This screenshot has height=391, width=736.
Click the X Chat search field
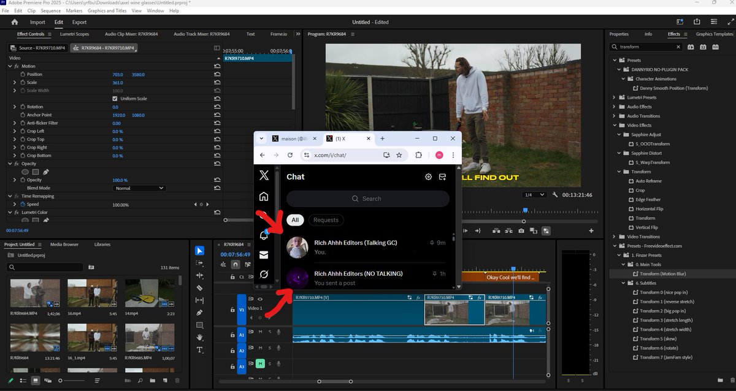point(368,199)
